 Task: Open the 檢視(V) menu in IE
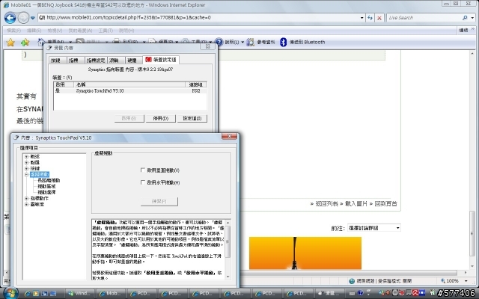(55, 31)
